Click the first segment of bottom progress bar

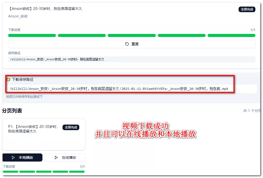click(x=10, y=172)
